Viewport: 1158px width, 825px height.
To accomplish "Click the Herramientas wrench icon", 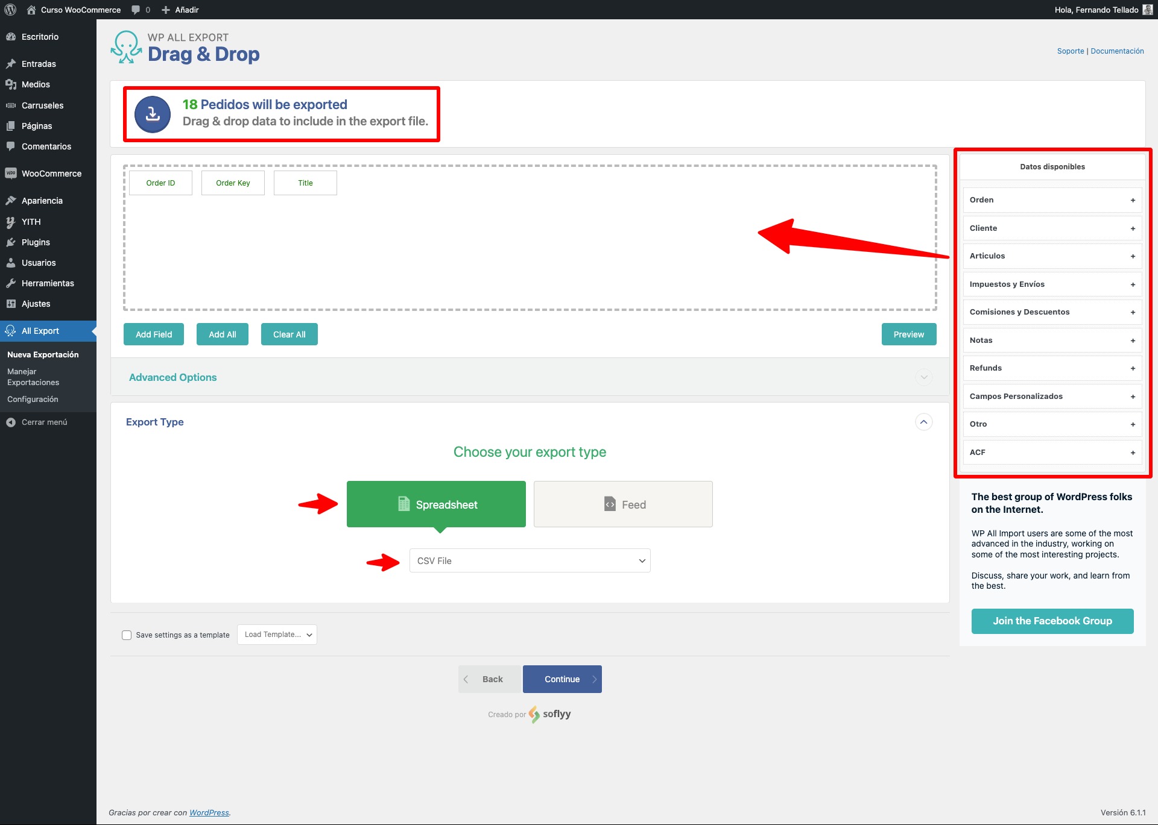I will (x=10, y=283).
